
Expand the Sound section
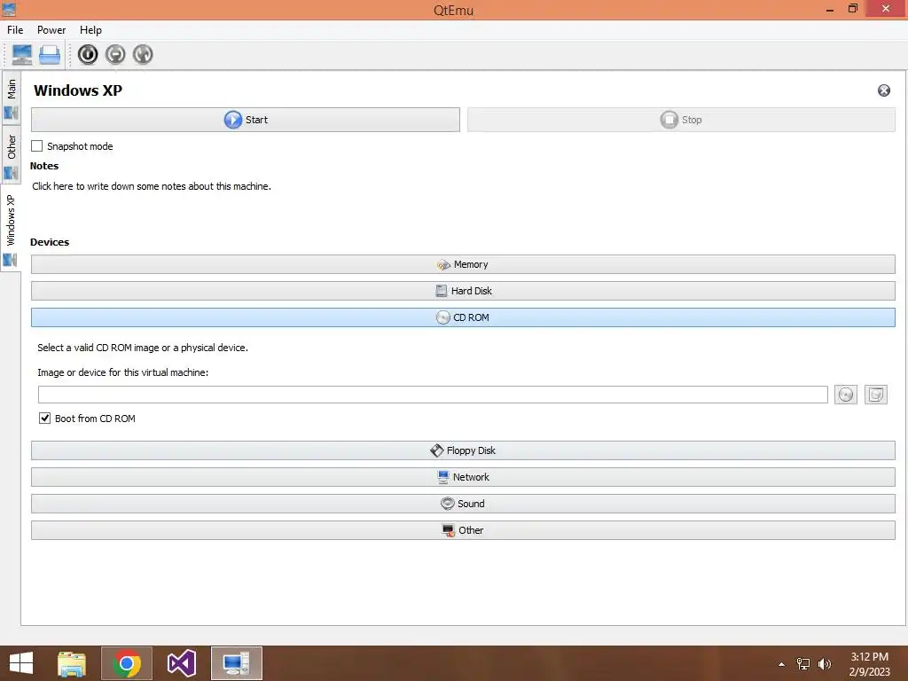pyautogui.click(x=463, y=504)
